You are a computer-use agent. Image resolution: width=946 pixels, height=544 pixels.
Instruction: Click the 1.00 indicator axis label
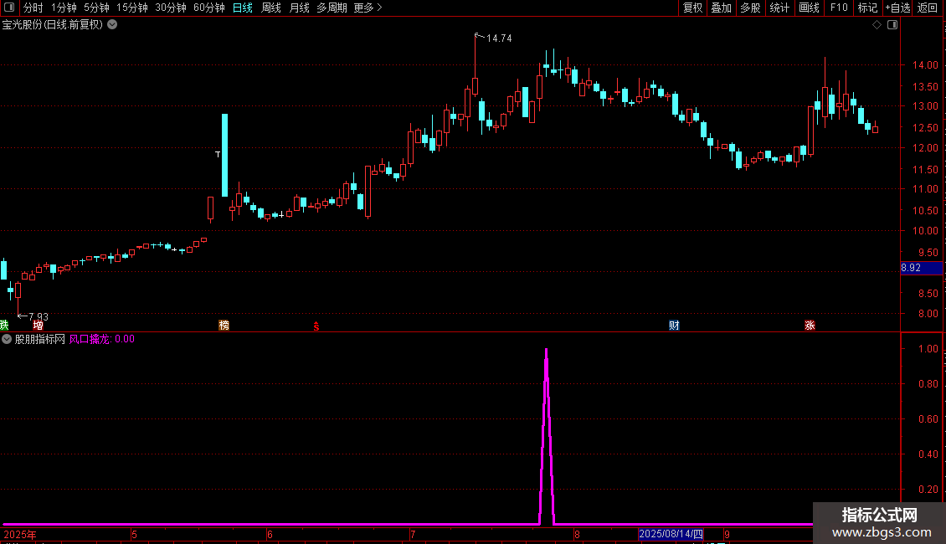tap(928, 349)
